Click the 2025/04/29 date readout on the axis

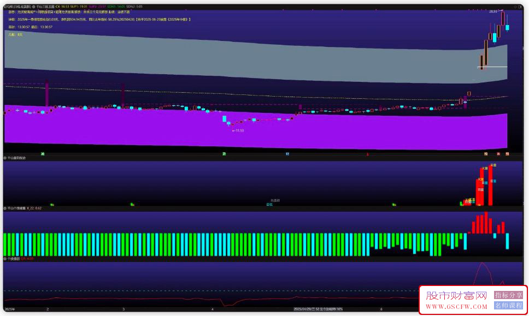click(x=318, y=309)
